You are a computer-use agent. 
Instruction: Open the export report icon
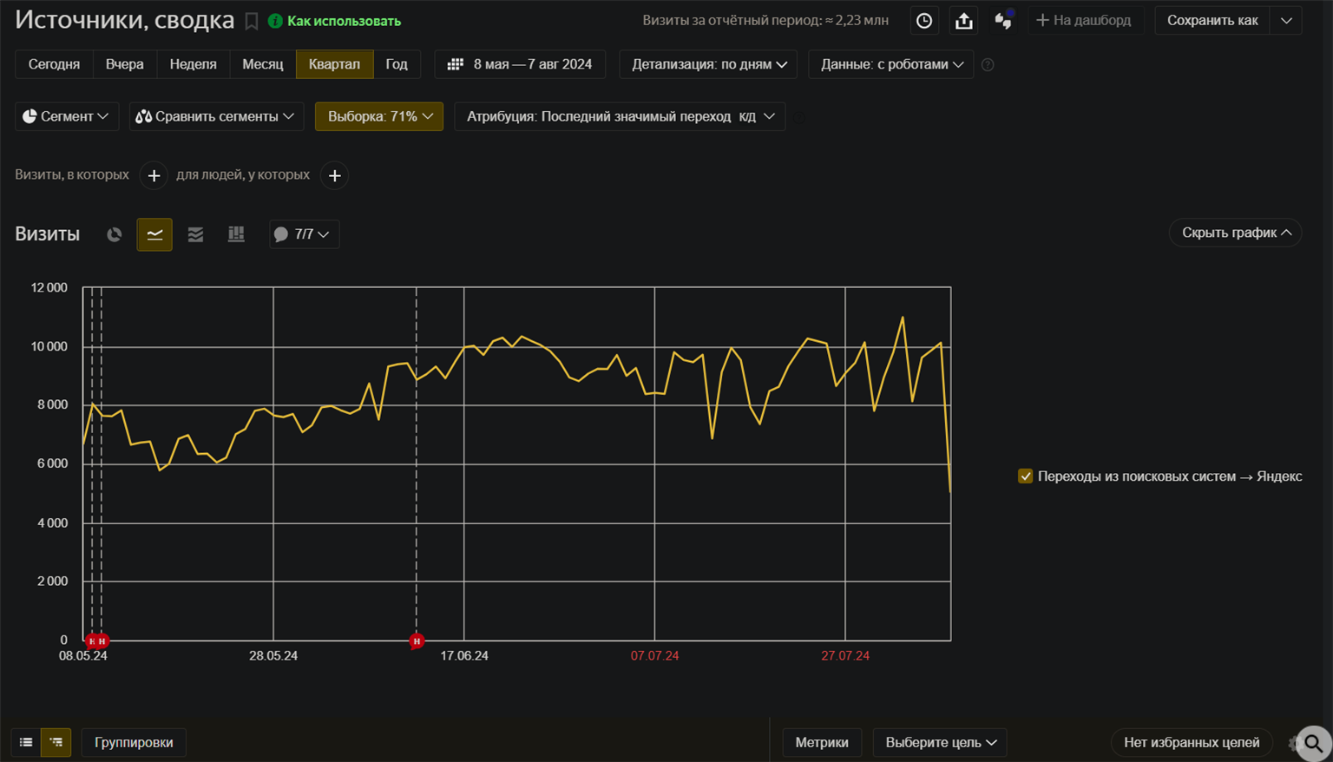pyautogui.click(x=963, y=21)
